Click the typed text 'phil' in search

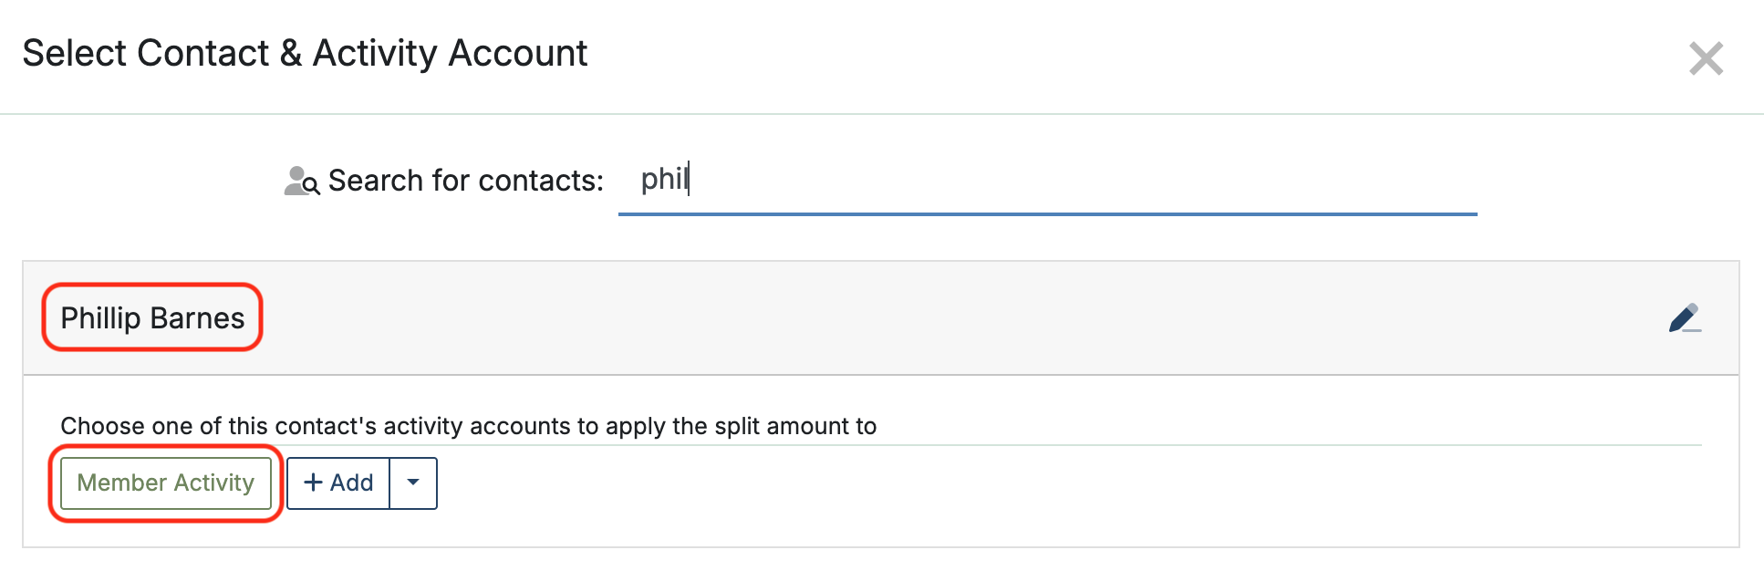[x=663, y=179]
